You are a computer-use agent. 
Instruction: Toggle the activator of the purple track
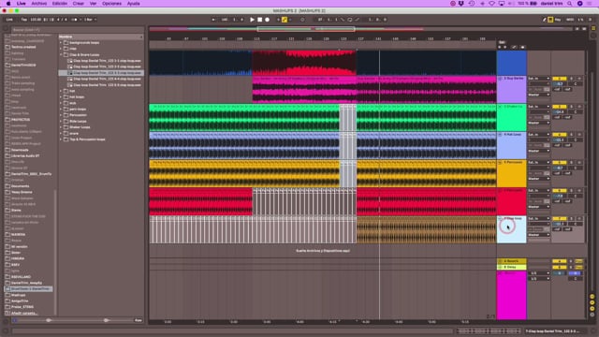tap(560, 79)
